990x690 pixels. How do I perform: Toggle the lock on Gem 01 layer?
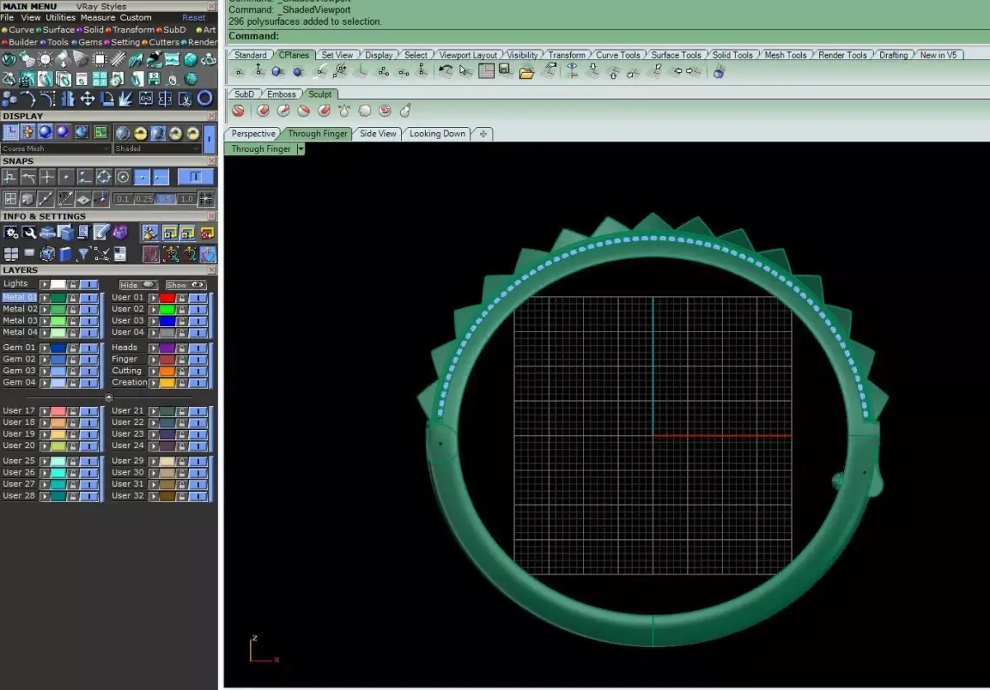pos(73,348)
